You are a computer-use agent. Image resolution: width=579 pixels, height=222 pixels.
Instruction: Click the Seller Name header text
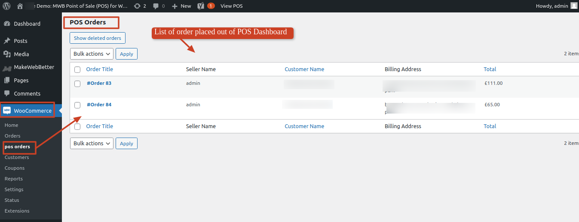201,69
